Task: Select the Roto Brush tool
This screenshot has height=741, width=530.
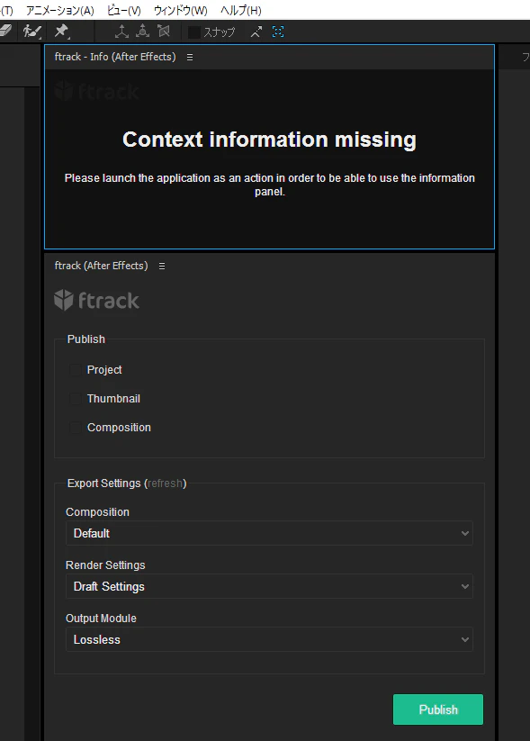Action: point(31,32)
